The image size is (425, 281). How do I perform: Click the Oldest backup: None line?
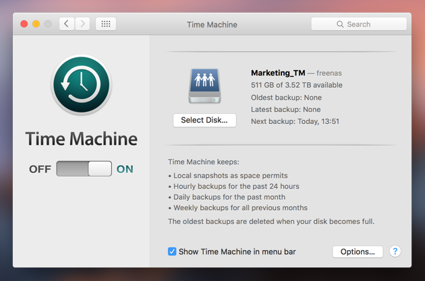point(286,98)
